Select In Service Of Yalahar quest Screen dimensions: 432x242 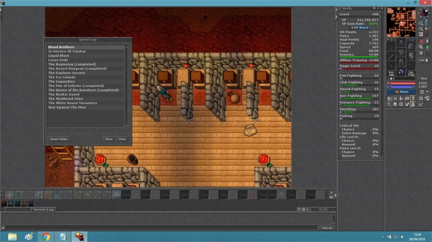point(86,51)
